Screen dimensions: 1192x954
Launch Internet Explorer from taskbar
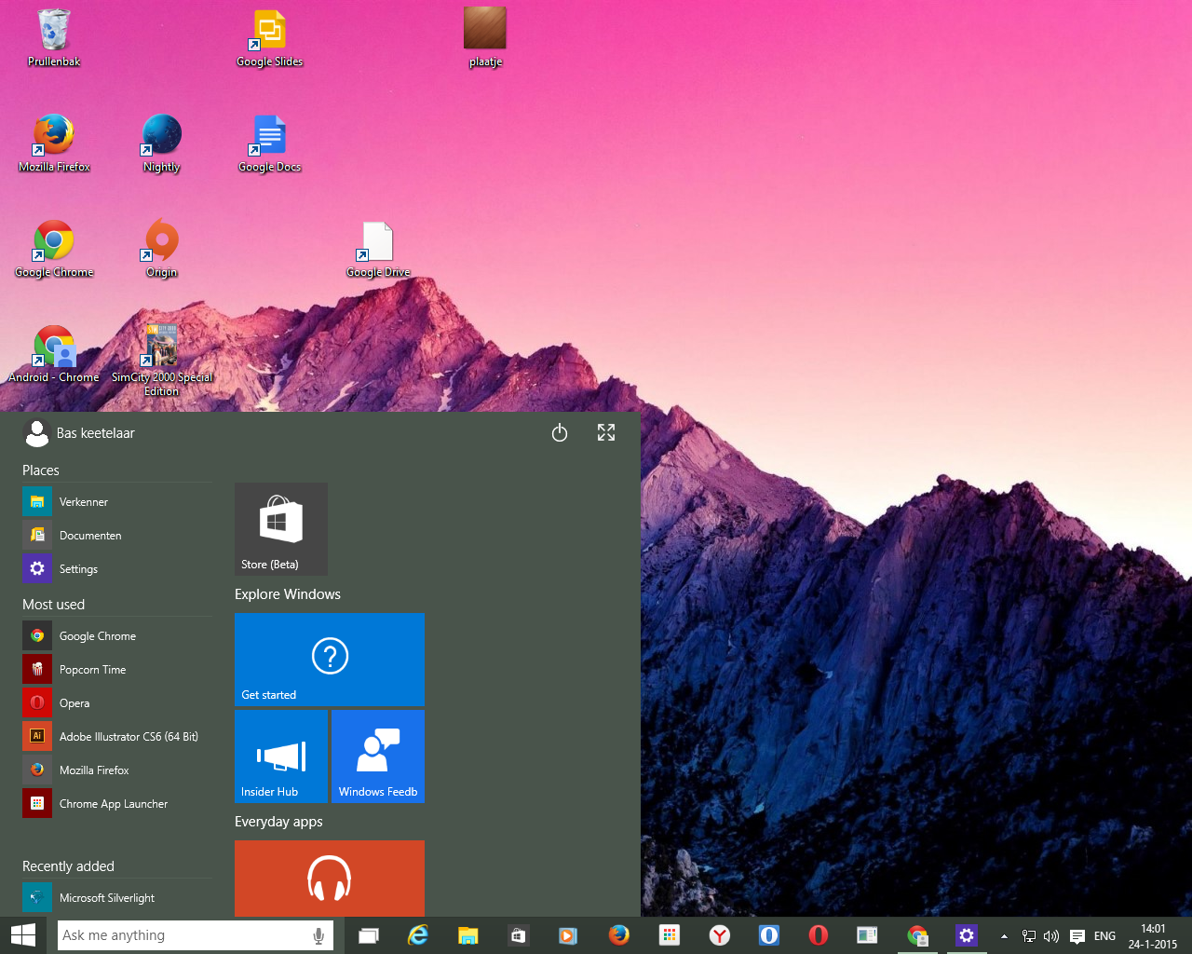coord(418,935)
